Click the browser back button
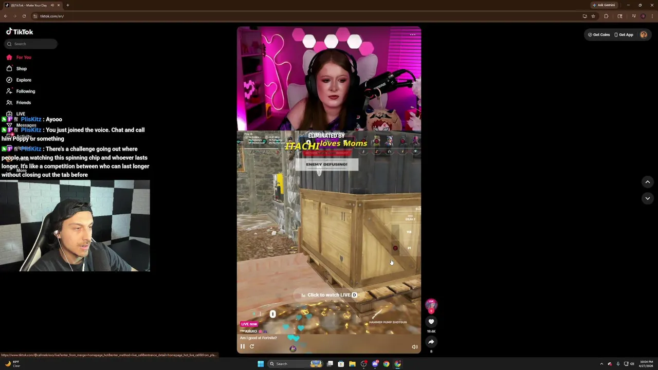The width and height of the screenshot is (658, 370). (x=6, y=16)
